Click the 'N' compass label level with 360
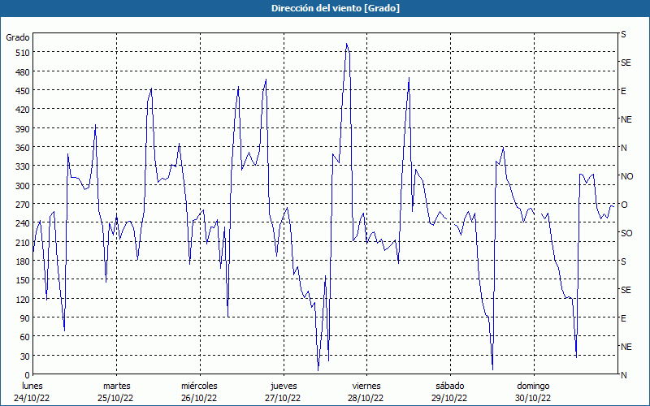Image resolution: width=650 pixels, height=406 pixels. pyautogui.click(x=624, y=148)
